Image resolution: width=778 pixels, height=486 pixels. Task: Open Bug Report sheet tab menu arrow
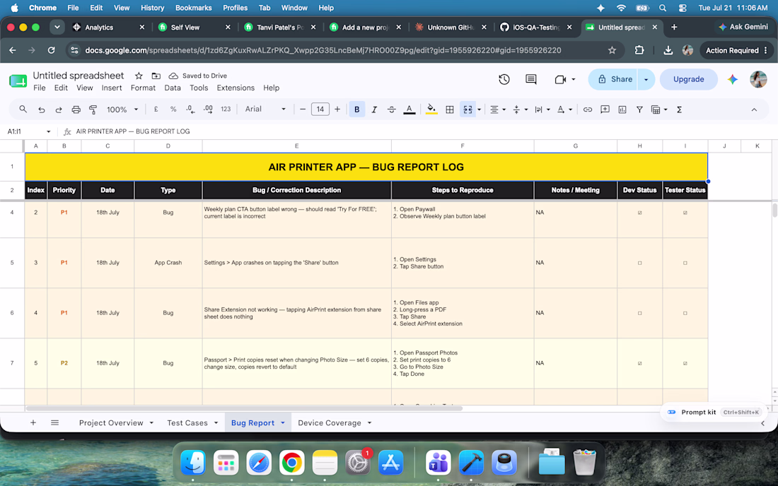click(x=283, y=422)
